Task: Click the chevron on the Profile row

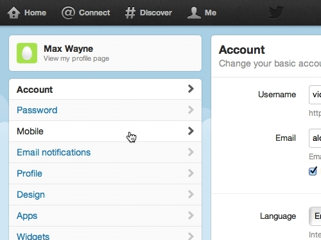Action: coord(191,173)
